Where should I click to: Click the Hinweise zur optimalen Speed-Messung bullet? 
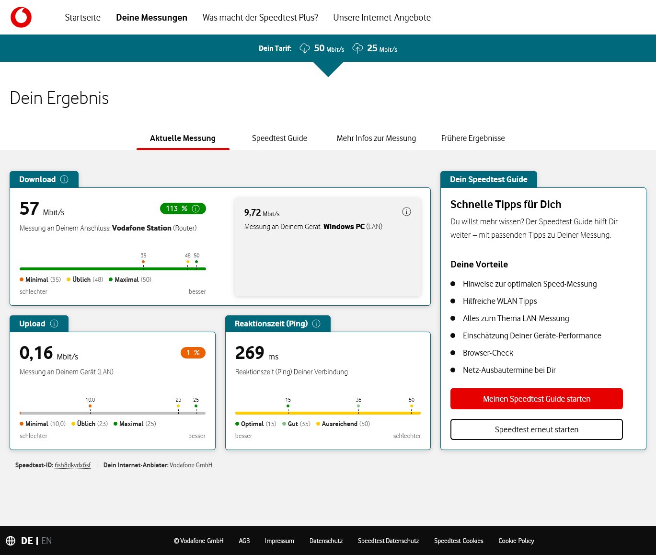point(530,284)
